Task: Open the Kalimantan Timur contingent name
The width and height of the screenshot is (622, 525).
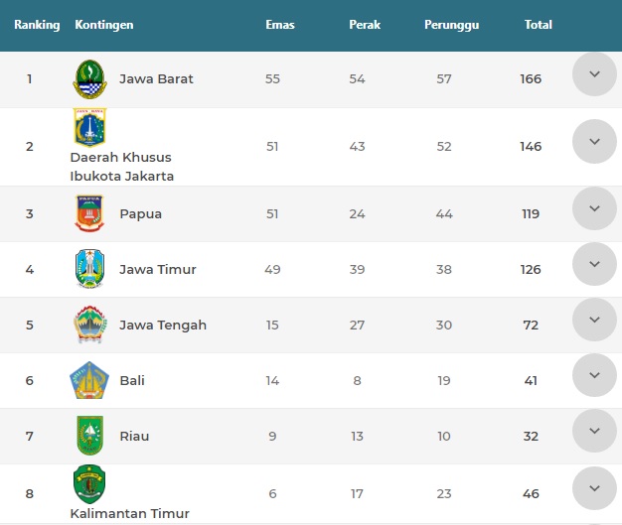Action: coord(130,513)
